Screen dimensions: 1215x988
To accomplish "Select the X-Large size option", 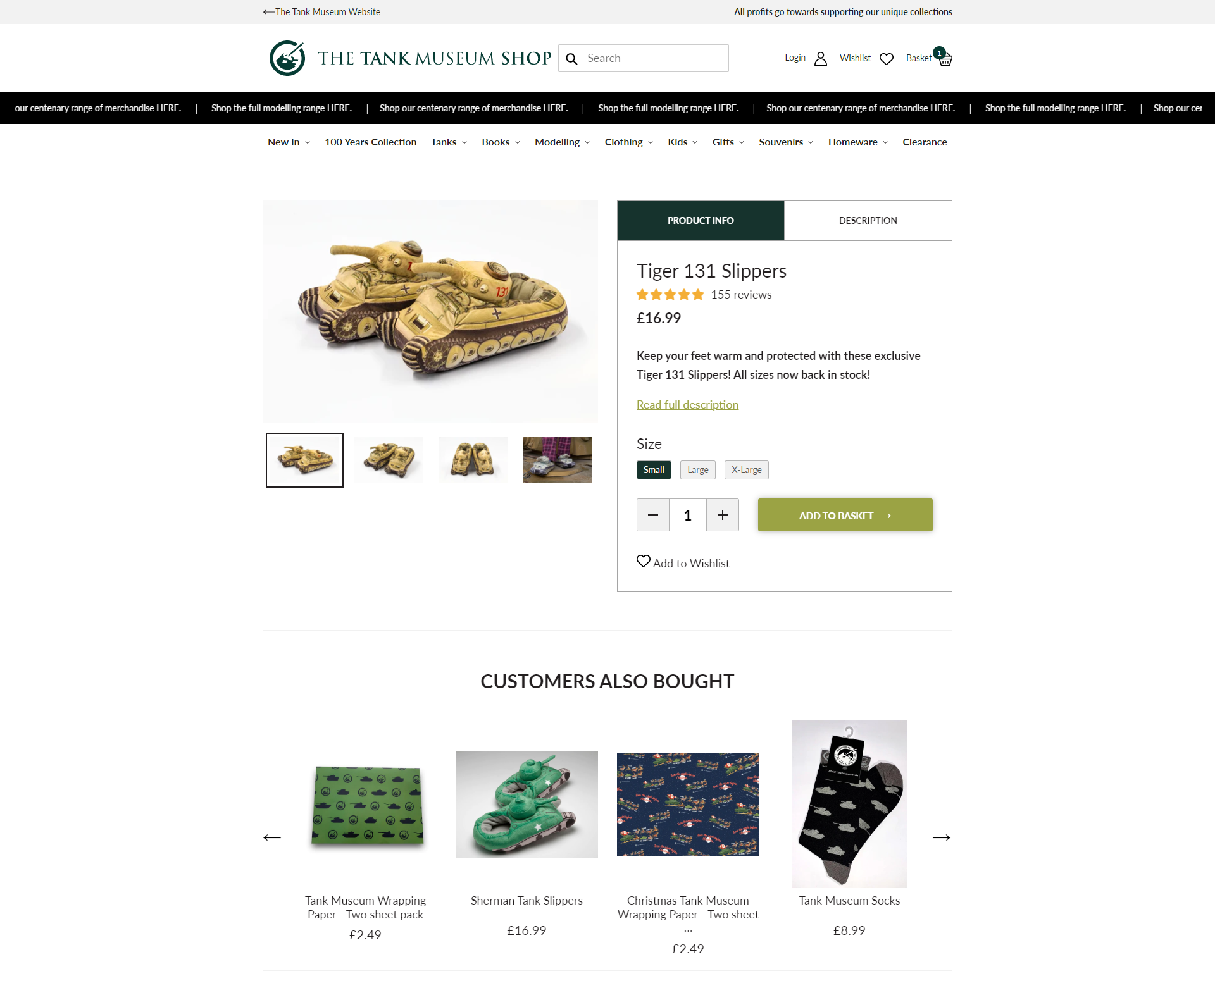I will pos(747,470).
